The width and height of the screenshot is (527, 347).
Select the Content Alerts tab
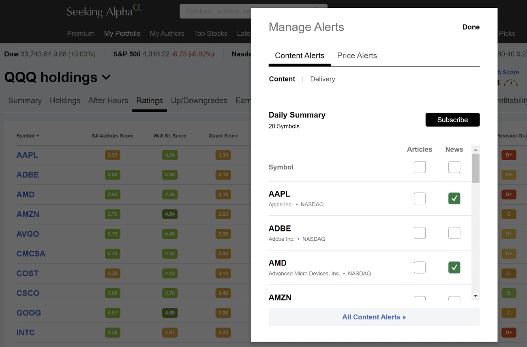(300, 56)
